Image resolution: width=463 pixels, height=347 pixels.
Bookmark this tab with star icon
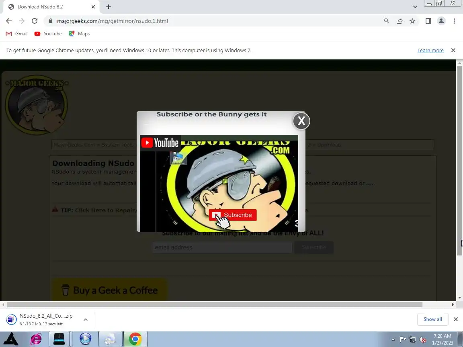point(412,21)
